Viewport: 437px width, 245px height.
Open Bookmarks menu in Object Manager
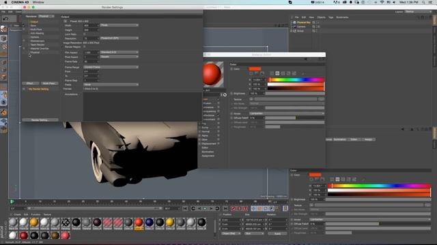pyautogui.click(x=342, y=18)
